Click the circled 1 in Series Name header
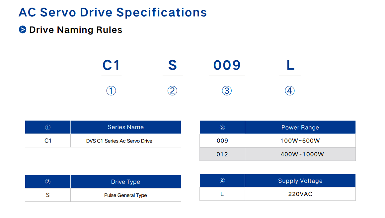Viewport: 385px width, 218px height. click(48, 127)
